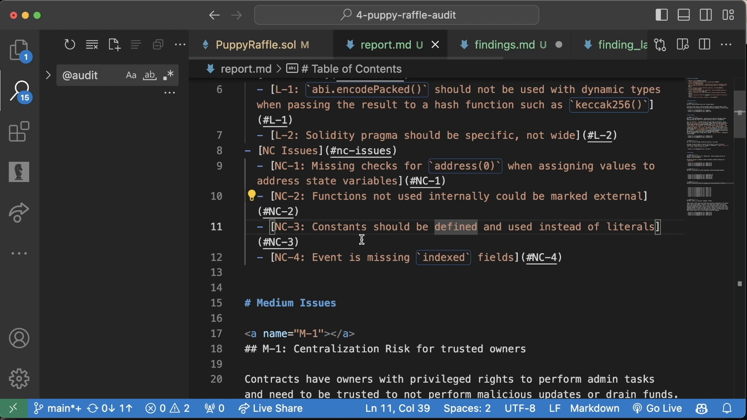Screen dimensions: 747x420
Task: Customize layout from title bar
Action: tap(728, 15)
